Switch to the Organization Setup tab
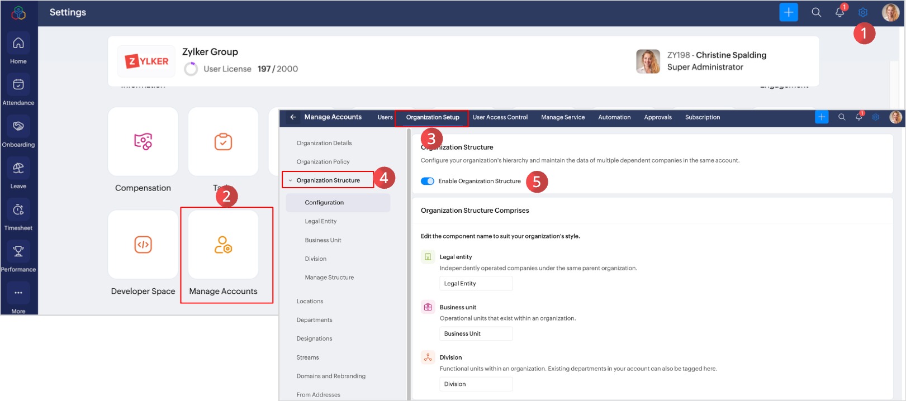This screenshot has height=401, width=906. coord(433,117)
